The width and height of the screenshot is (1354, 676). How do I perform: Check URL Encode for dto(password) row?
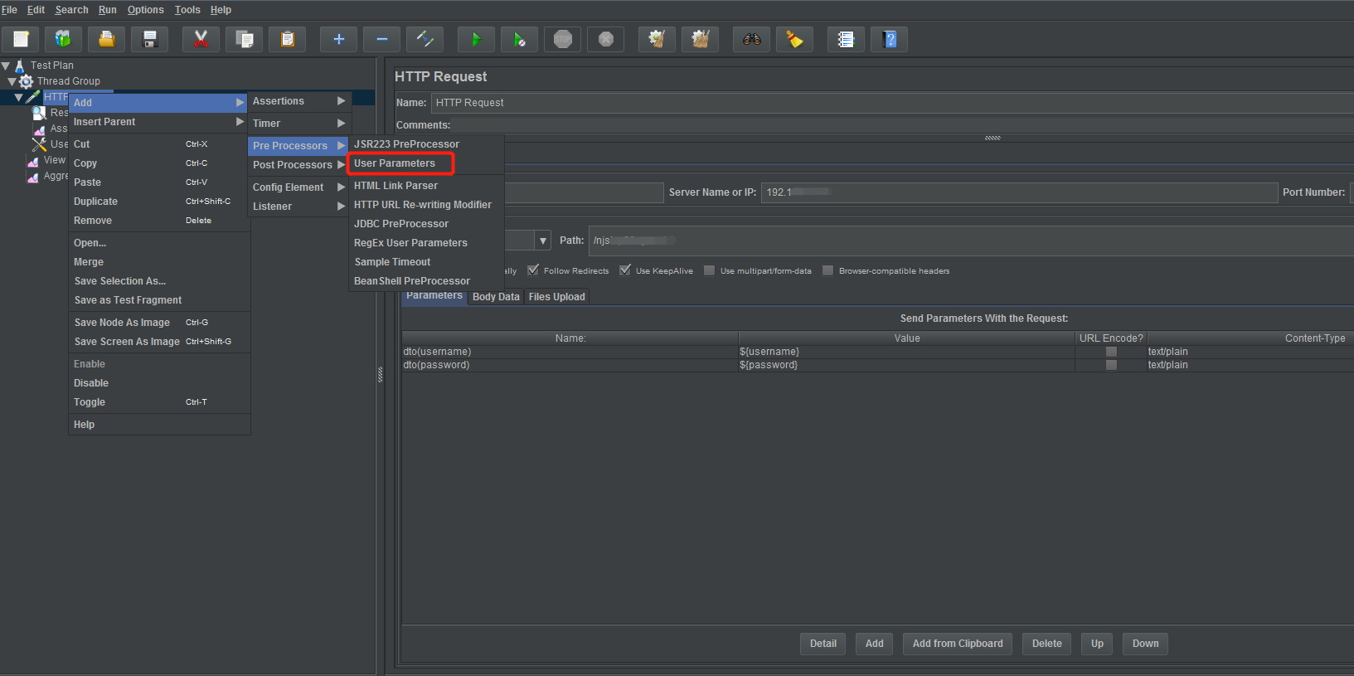(x=1111, y=365)
